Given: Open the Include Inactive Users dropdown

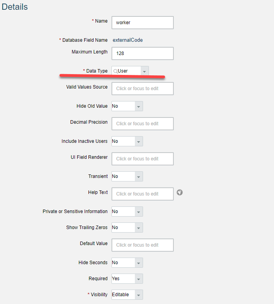Looking at the screenshot, I should tap(139, 141).
